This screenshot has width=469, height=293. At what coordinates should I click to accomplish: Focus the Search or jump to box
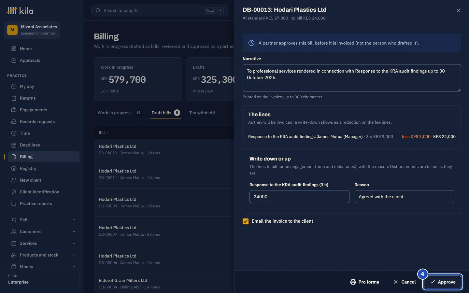click(159, 10)
